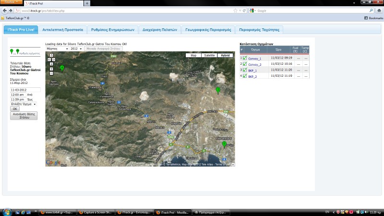
Task: Open TeflonClub.gr bookmark folder
Action: point(15,18)
